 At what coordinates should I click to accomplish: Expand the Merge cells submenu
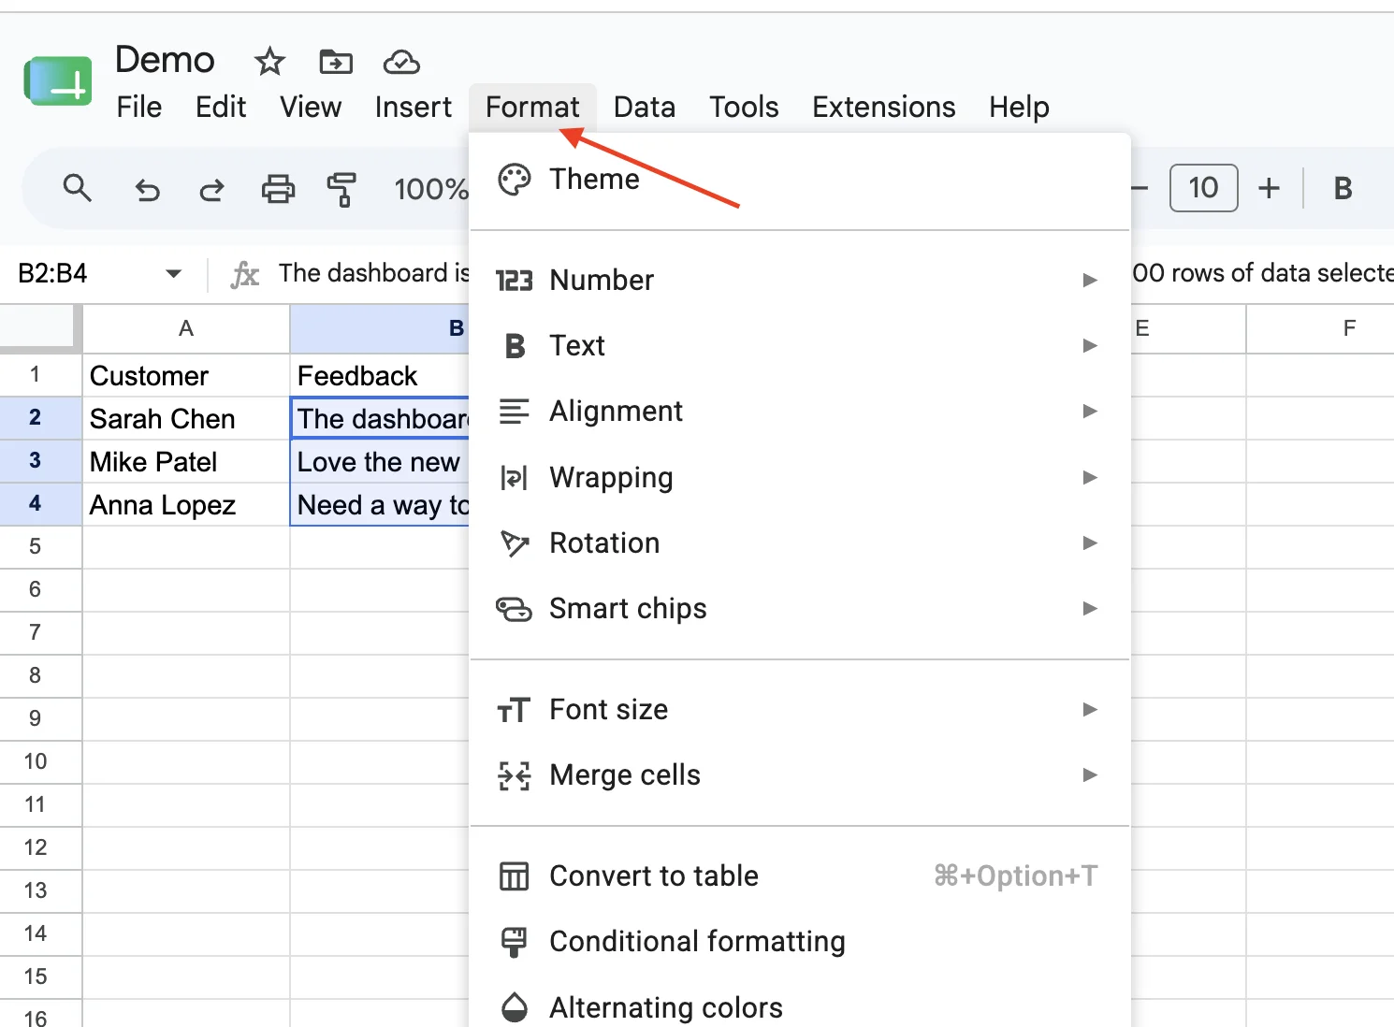click(x=800, y=774)
